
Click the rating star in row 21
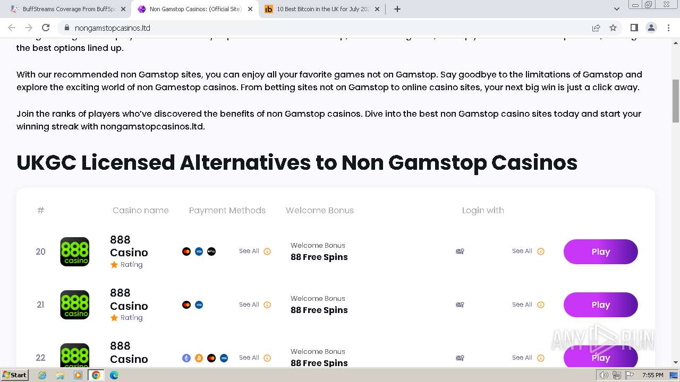click(x=114, y=317)
